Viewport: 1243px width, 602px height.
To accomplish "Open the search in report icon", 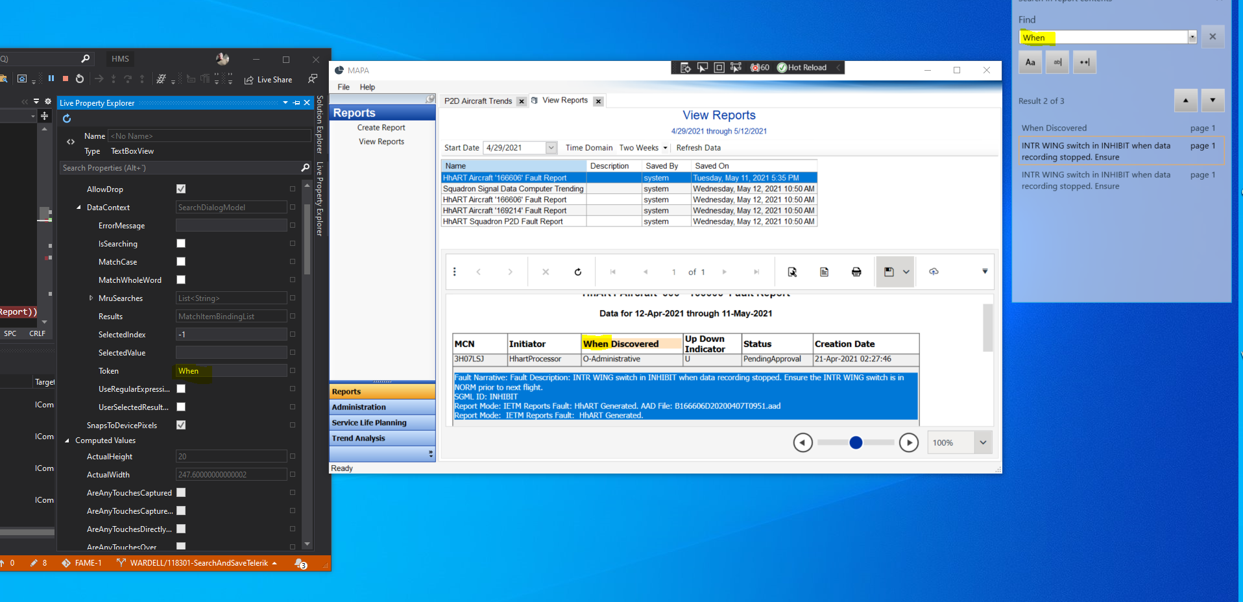I will tap(792, 272).
